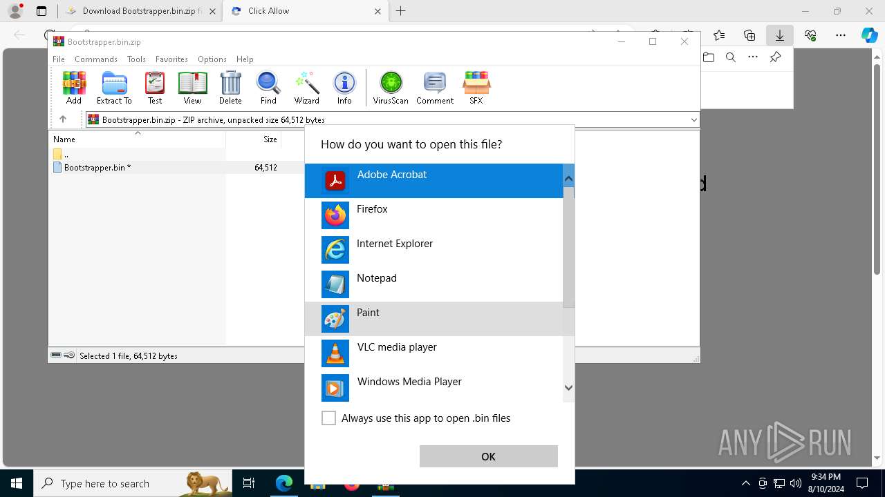Click the search icon in downloads panel

(x=731, y=57)
